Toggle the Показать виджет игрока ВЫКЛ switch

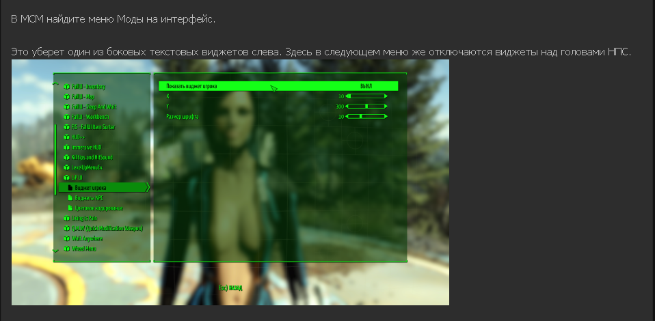pos(366,87)
